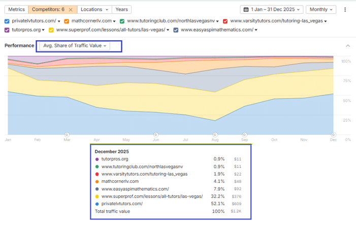The image size is (356, 225).
Task: Click the Google update marker at Aug
Action: point(215,135)
